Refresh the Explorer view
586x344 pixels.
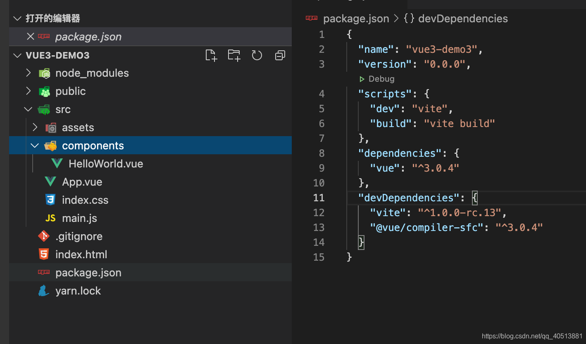tap(257, 55)
